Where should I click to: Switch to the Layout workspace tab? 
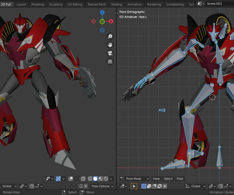pyautogui.click(x=21, y=4)
